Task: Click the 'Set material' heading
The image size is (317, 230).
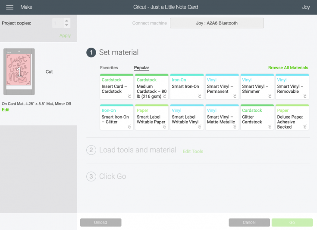Action: (119, 52)
